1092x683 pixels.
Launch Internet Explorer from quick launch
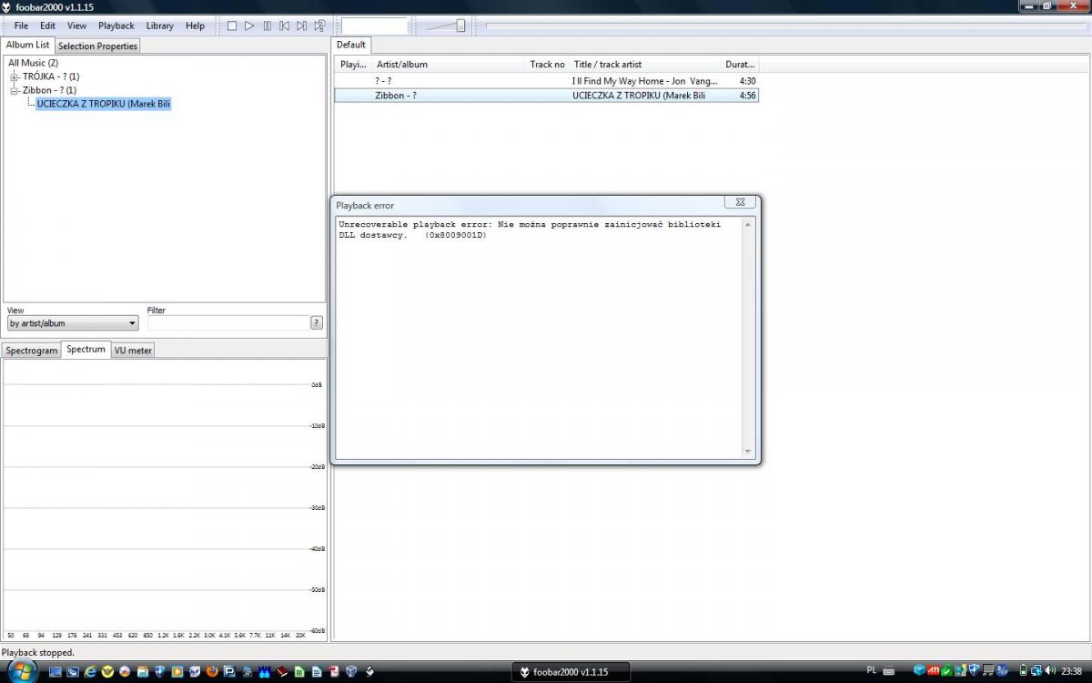pyautogui.click(x=90, y=671)
